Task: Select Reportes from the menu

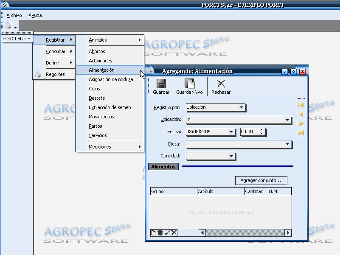Action: pos(54,74)
